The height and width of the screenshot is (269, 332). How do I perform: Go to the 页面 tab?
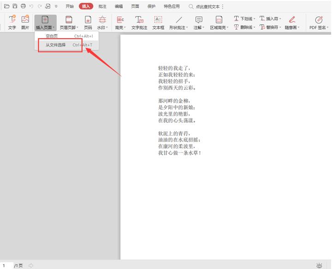pos(135,6)
